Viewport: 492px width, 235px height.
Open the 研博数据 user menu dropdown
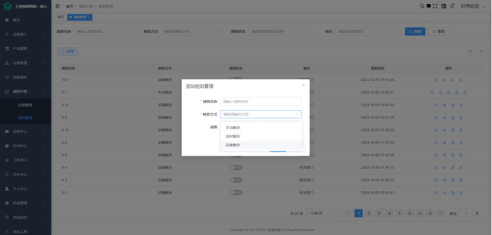[472, 6]
